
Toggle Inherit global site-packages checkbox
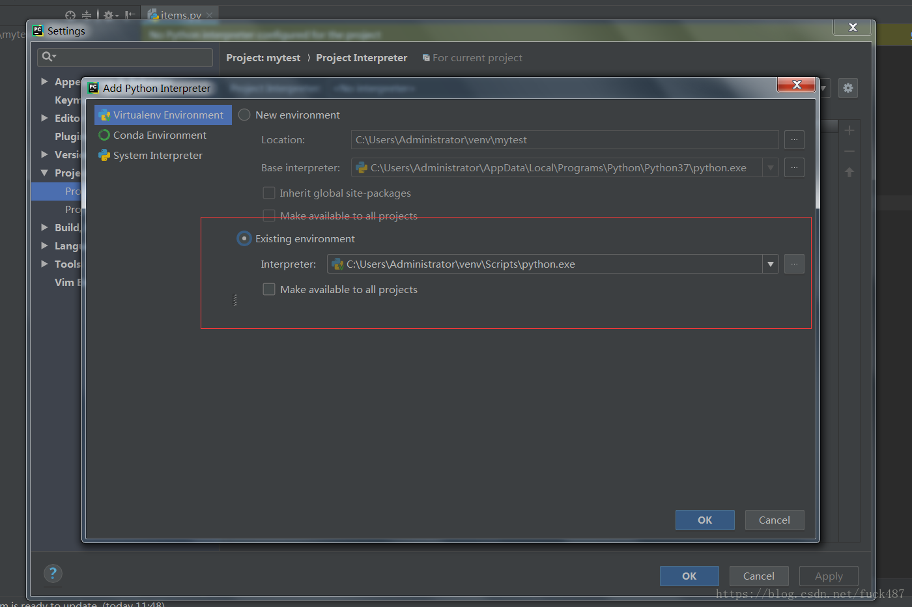268,193
